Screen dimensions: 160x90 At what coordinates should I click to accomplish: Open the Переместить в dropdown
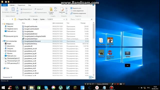tap(26, 9)
